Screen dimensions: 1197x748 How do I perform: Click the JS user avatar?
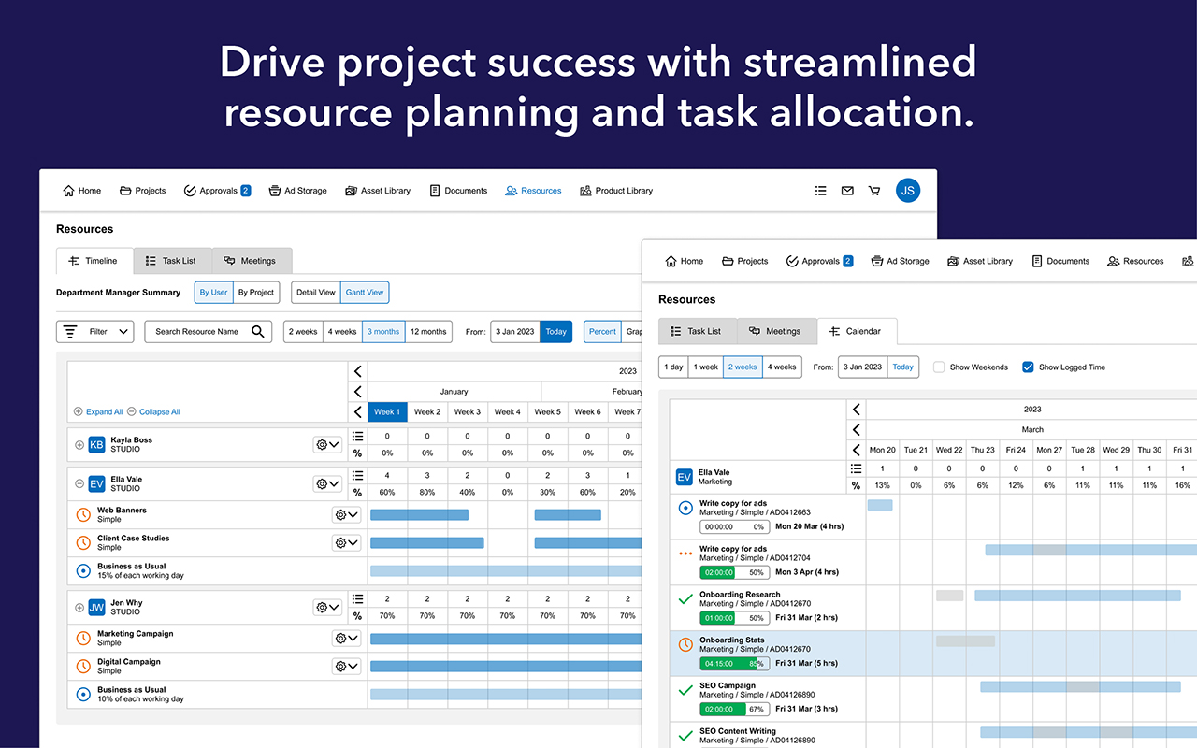[x=907, y=191]
